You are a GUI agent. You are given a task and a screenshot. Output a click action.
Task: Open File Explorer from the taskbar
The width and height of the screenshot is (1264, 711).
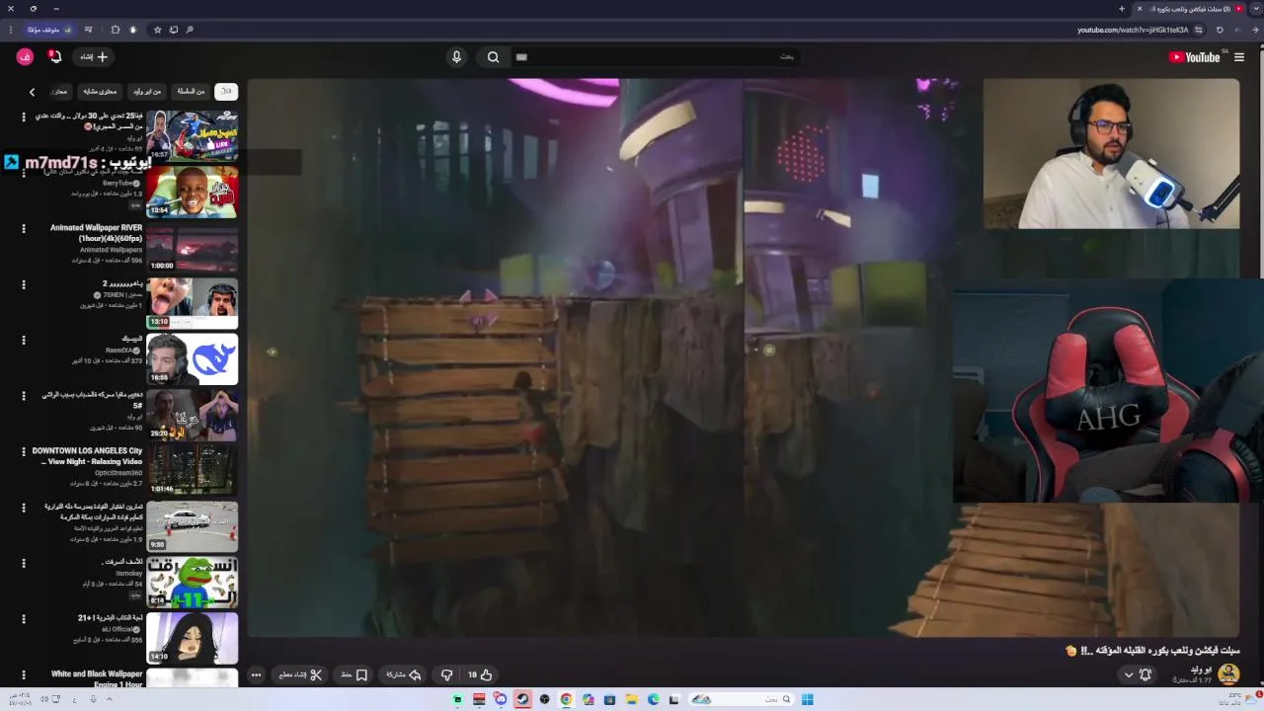coord(631,699)
